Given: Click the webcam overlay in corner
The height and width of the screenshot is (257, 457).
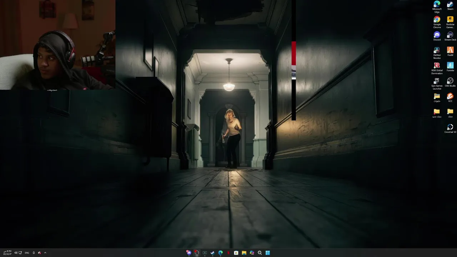Looking at the screenshot, I should 57,45.
